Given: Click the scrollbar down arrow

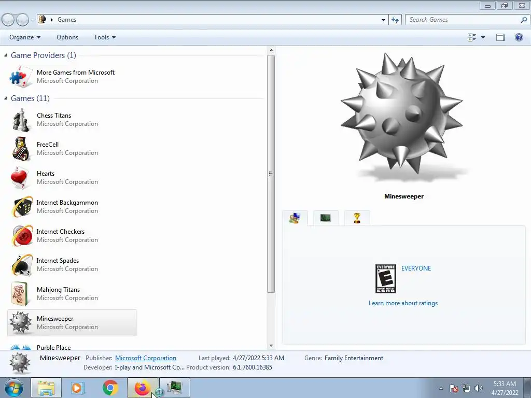Looking at the screenshot, I should pyautogui.click(x=271, y=346).
